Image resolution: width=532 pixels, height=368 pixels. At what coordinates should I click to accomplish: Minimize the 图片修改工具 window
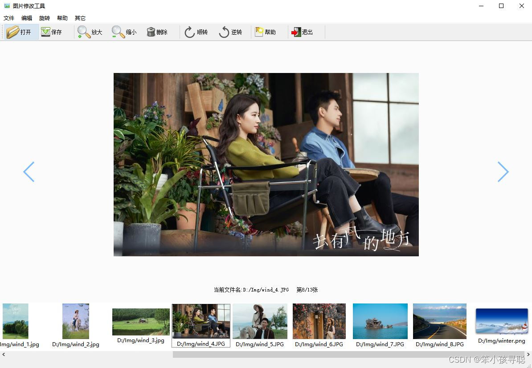coord(481,6)
